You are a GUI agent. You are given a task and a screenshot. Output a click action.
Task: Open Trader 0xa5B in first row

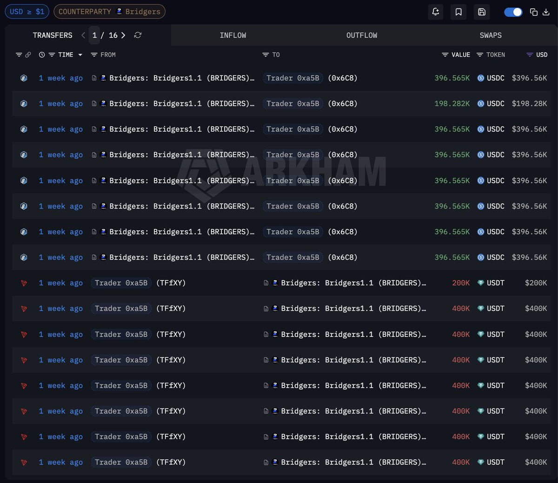tap(292, 78)
